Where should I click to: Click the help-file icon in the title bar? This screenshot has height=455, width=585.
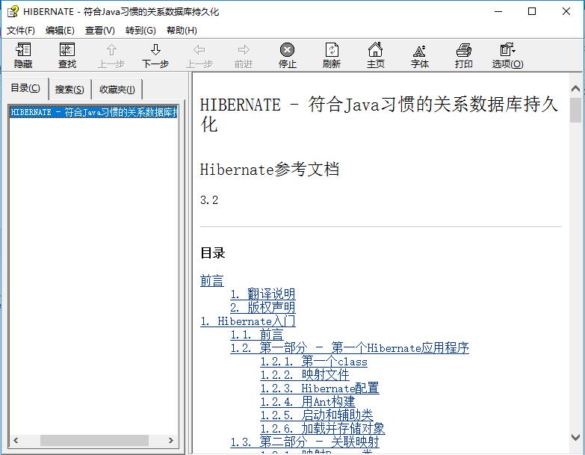tap(13, 11)
